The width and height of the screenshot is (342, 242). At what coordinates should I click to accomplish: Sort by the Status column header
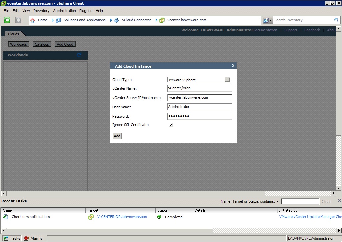click(174, 210)
